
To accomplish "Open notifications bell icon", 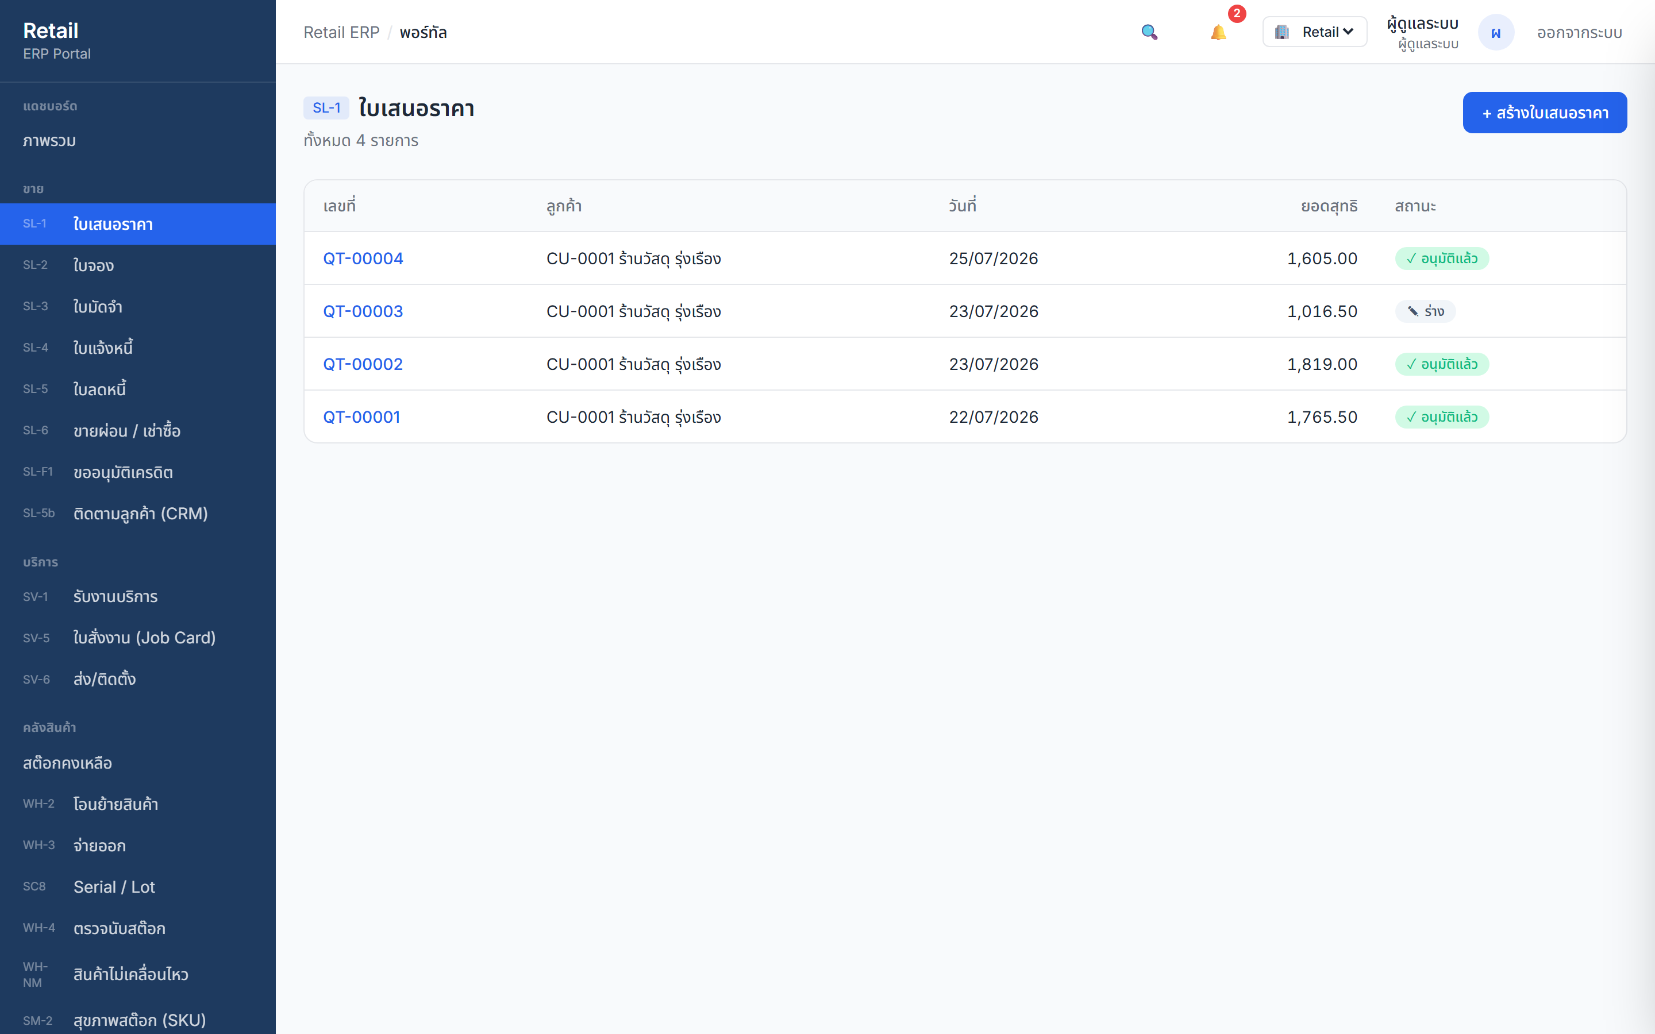I will [x=1218, y=32].
